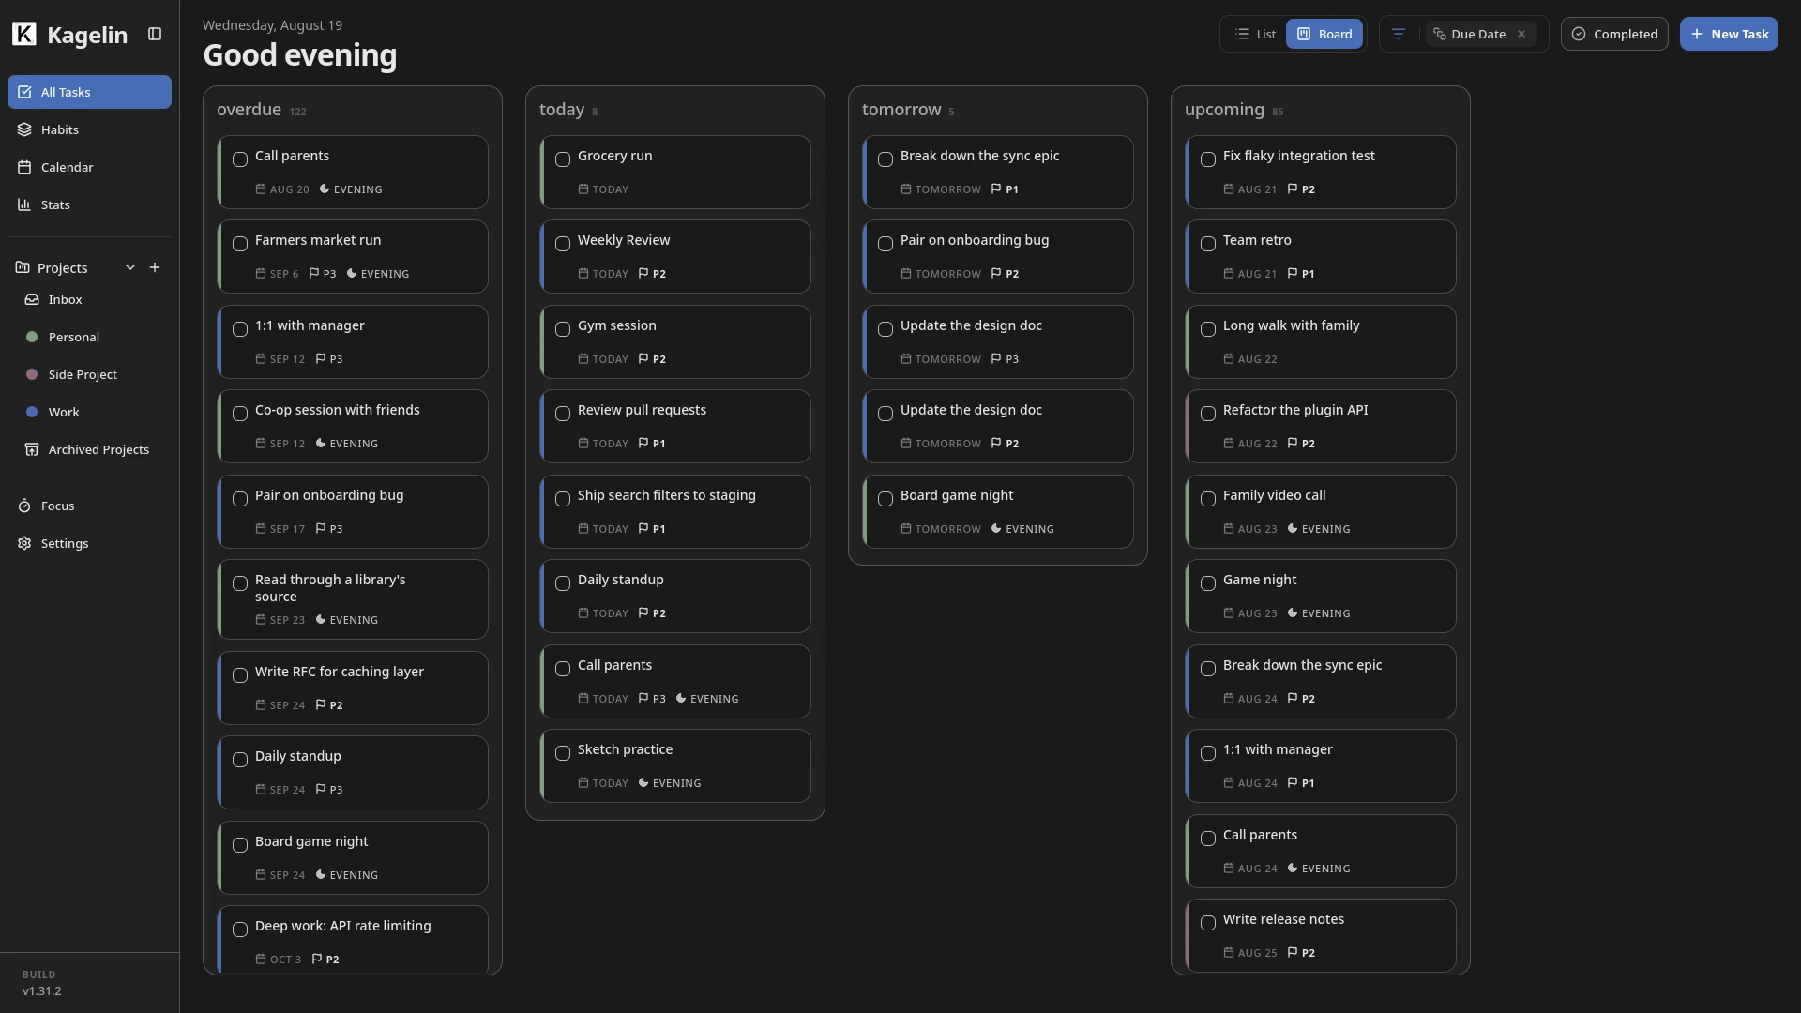
Task: Click the Settings gear icon
Action: [24, 543]
